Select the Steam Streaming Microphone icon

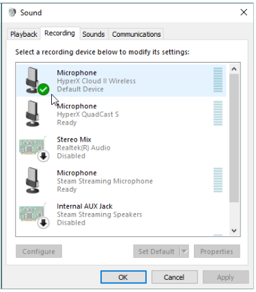pyautogui.click(x=33, y=180)
